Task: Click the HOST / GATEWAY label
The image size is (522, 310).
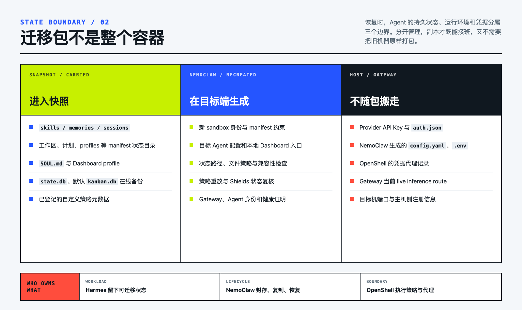Action: 373,75
